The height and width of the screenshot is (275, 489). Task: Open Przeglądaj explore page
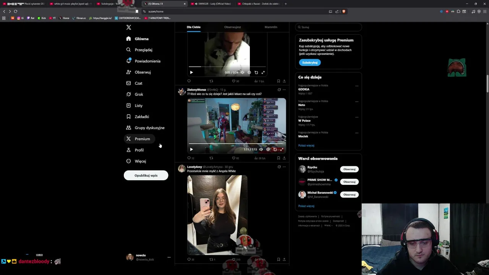(139, 50)
